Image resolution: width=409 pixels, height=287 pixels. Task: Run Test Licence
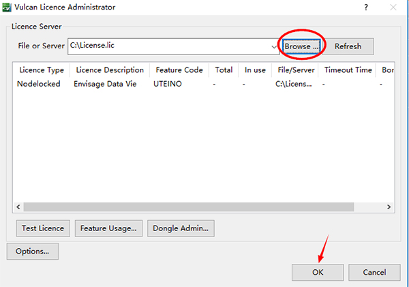pyautogui.click(x=43, y=228)
